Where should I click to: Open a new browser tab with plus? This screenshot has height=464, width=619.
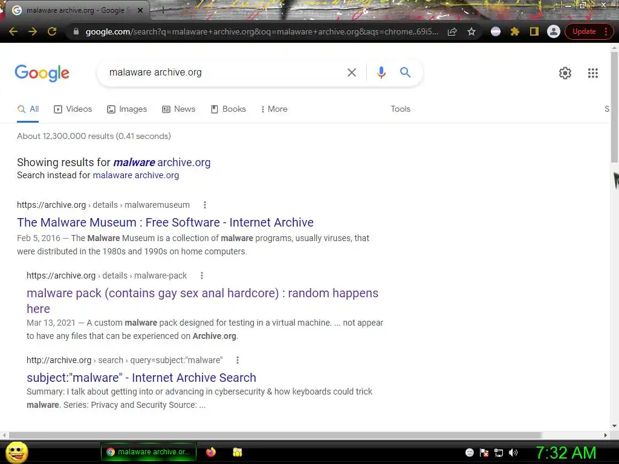point(162,11)
